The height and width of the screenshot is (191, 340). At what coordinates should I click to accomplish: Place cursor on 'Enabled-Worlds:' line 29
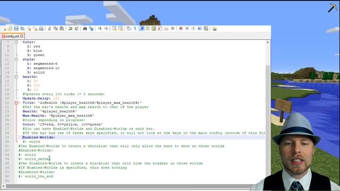tap(39, 137)
